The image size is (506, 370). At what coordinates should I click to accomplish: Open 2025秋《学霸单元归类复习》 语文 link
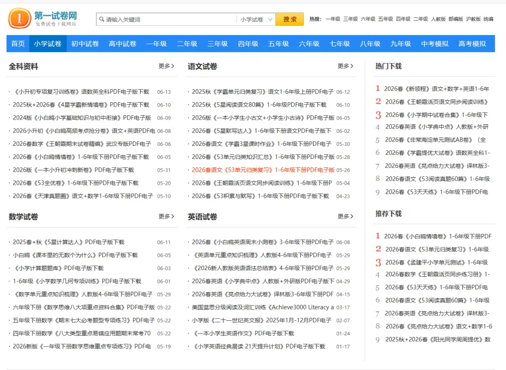[x=263, y=92]
